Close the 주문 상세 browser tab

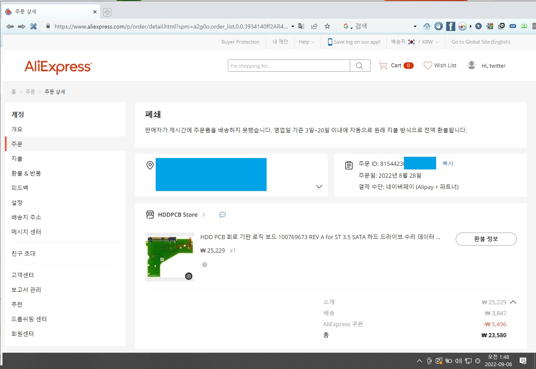click(x=95, y=12)
